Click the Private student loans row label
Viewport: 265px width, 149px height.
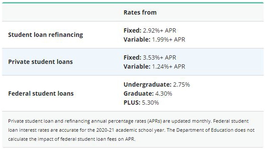40,62
